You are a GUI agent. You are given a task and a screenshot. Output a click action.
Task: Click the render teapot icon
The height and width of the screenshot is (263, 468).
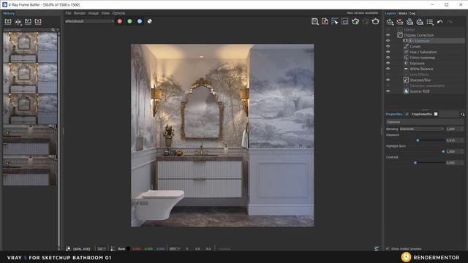[375, 21]
